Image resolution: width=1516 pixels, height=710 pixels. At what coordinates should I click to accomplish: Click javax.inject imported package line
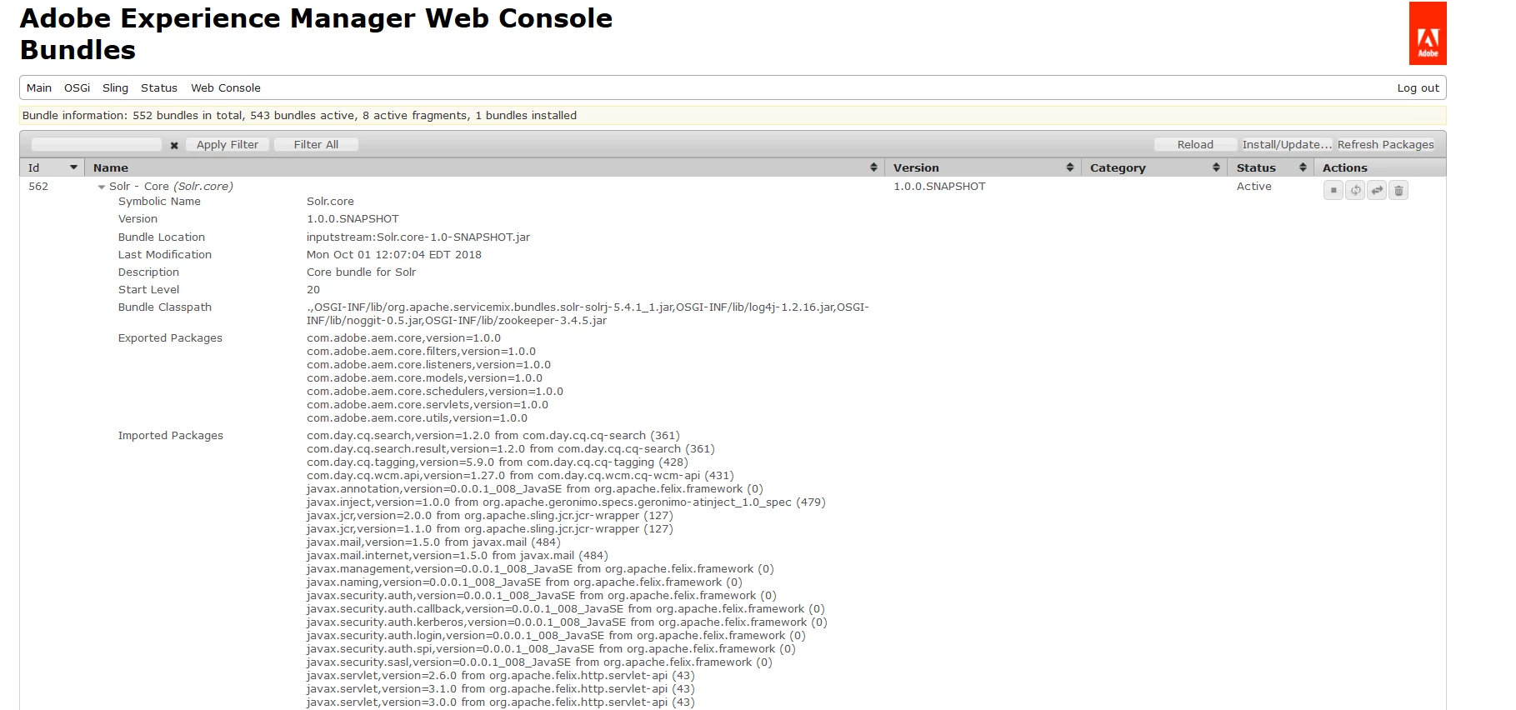[x=566, y=502]
